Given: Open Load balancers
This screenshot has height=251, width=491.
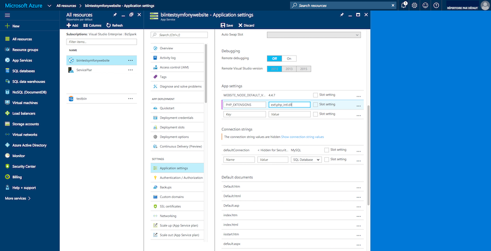Looking at the screenshot, I should click(x=23, y=114).
